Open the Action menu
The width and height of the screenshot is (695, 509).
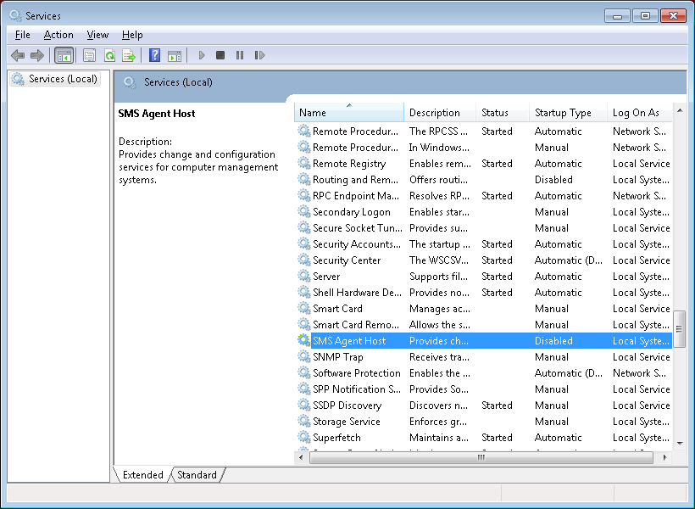58,35
